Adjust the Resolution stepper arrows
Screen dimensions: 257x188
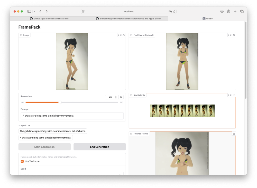(116, 97)
